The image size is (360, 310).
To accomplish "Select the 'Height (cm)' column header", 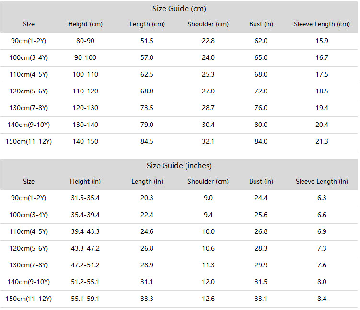I will (85, 24).
